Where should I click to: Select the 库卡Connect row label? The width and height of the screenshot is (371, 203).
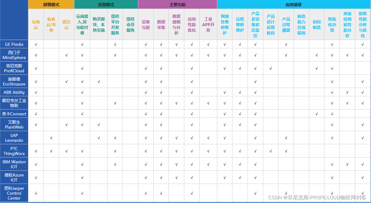[14, 114]
